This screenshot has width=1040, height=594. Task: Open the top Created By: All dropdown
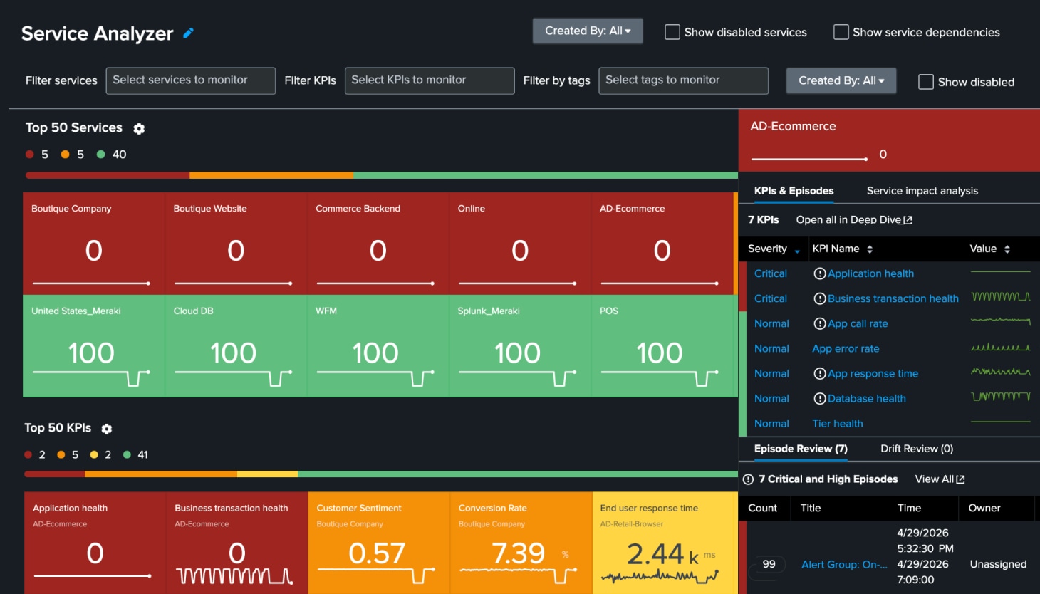[x=588, y=31]
